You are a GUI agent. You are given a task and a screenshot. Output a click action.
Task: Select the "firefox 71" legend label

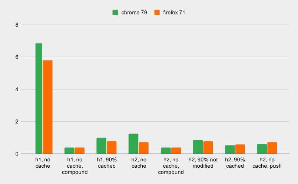tap(174, 13)
